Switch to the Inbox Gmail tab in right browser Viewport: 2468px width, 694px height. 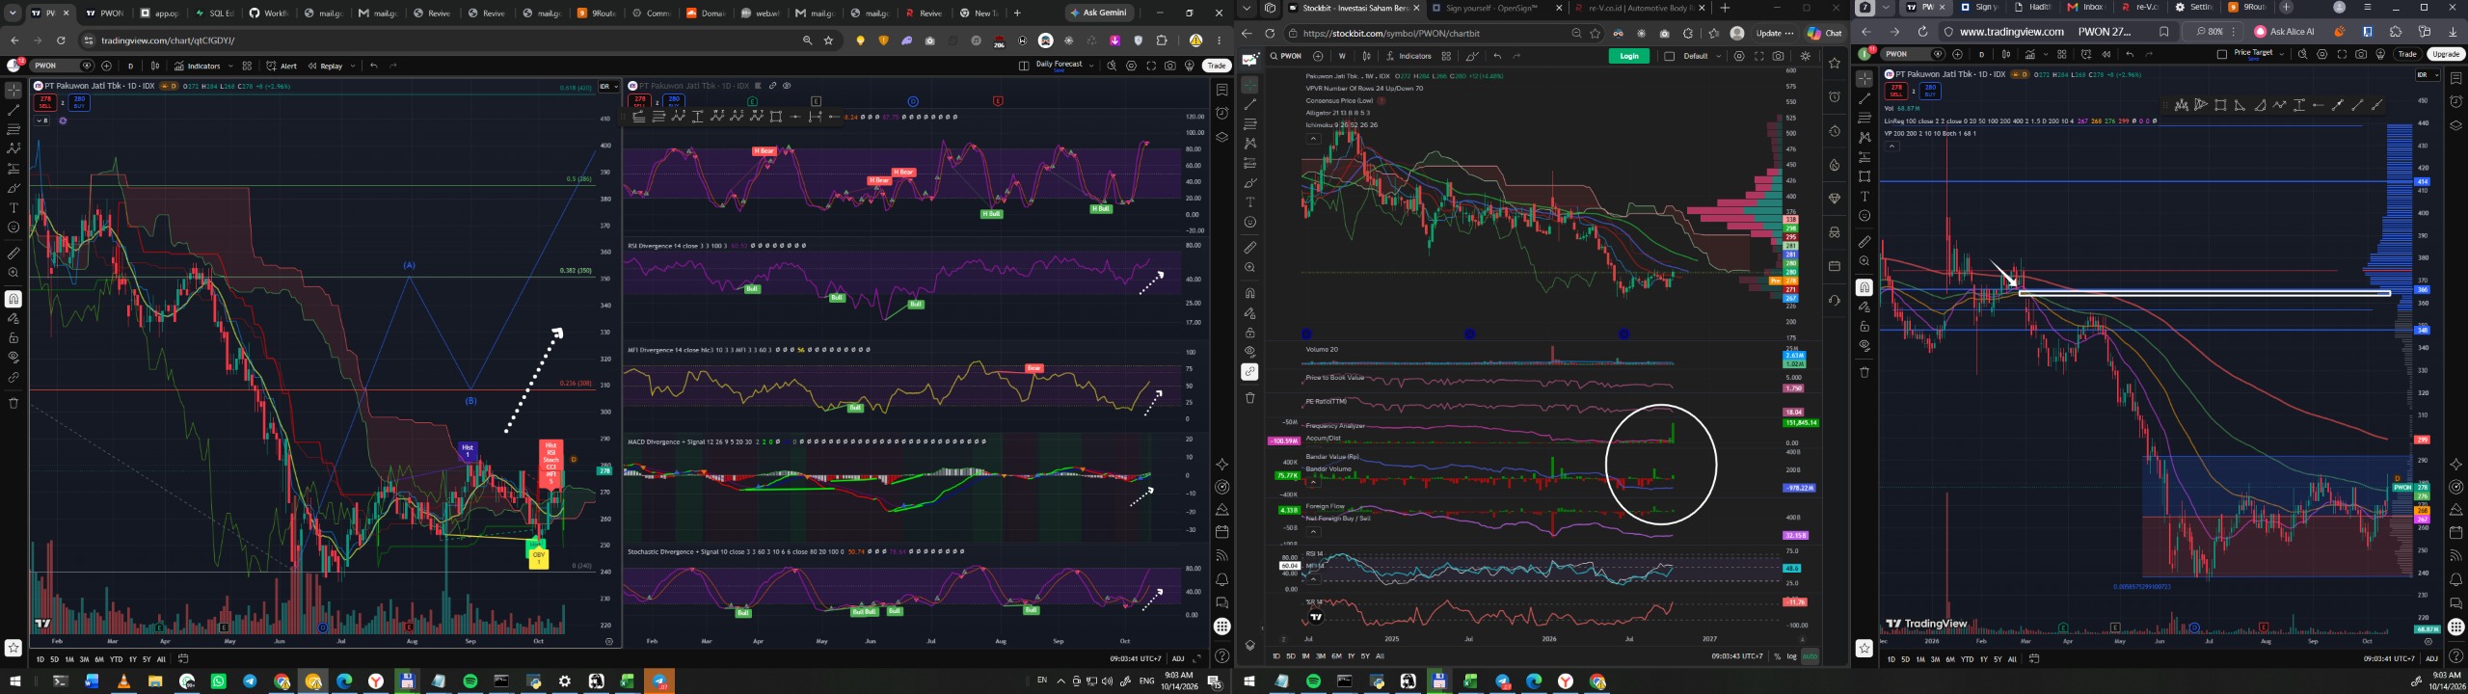pos(2085,7)
